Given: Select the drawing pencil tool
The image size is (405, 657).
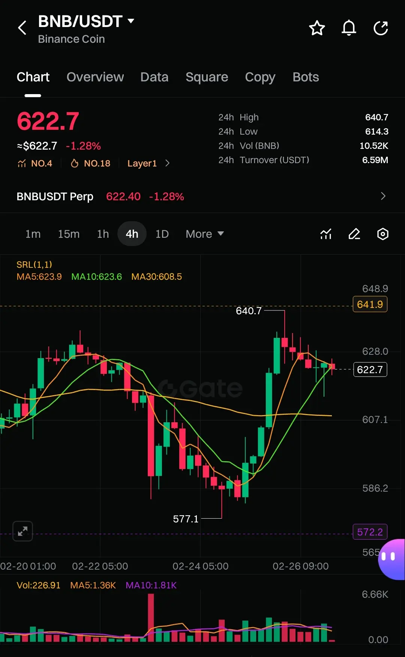Looking at the screenshot, I should coord(354,234).
